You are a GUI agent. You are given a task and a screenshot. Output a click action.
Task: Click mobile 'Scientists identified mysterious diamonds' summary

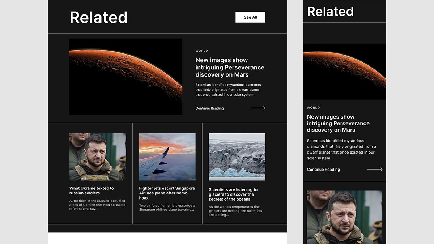(341, 149)
